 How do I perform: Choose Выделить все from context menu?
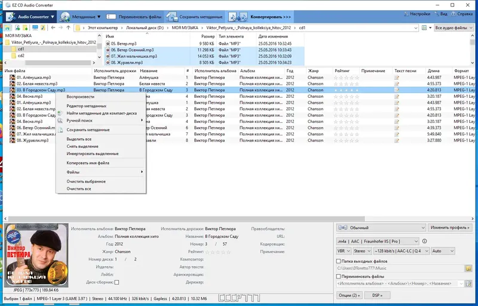79,139
